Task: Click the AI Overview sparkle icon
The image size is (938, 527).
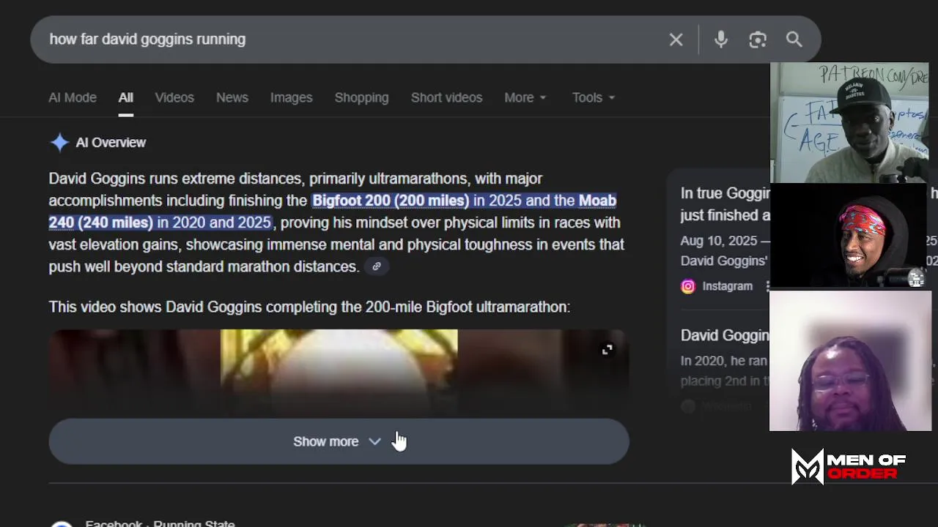Action: point(59,142)
